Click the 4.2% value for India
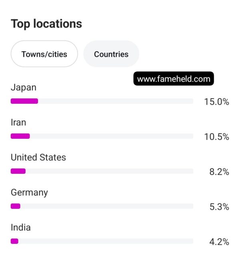 click(219, 242)
